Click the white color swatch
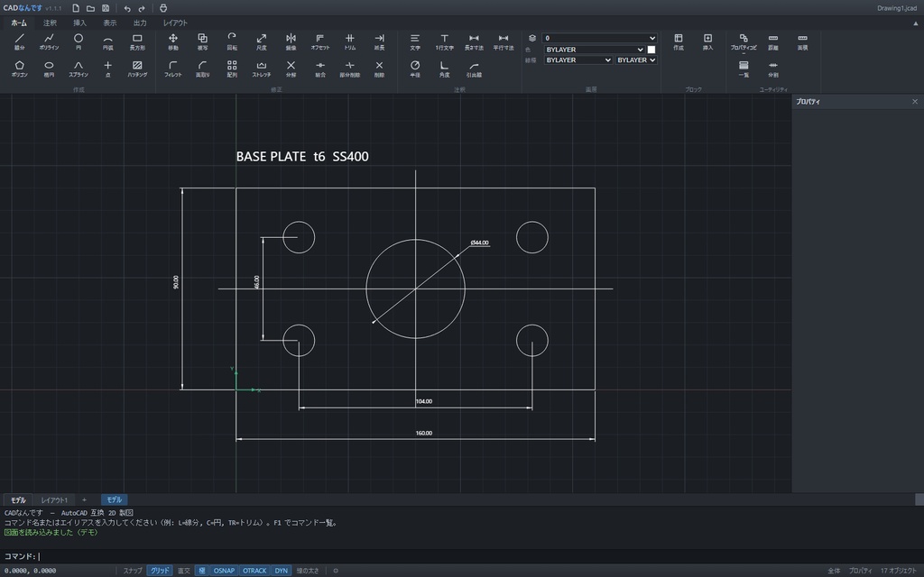 [x=651, y=50]
